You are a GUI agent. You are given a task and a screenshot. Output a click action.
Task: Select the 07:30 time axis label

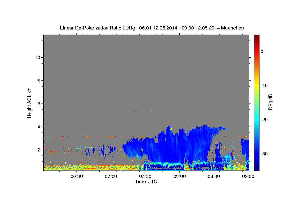(x=145, y=176)
